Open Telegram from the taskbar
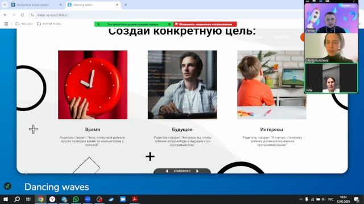 coord(64,199)
